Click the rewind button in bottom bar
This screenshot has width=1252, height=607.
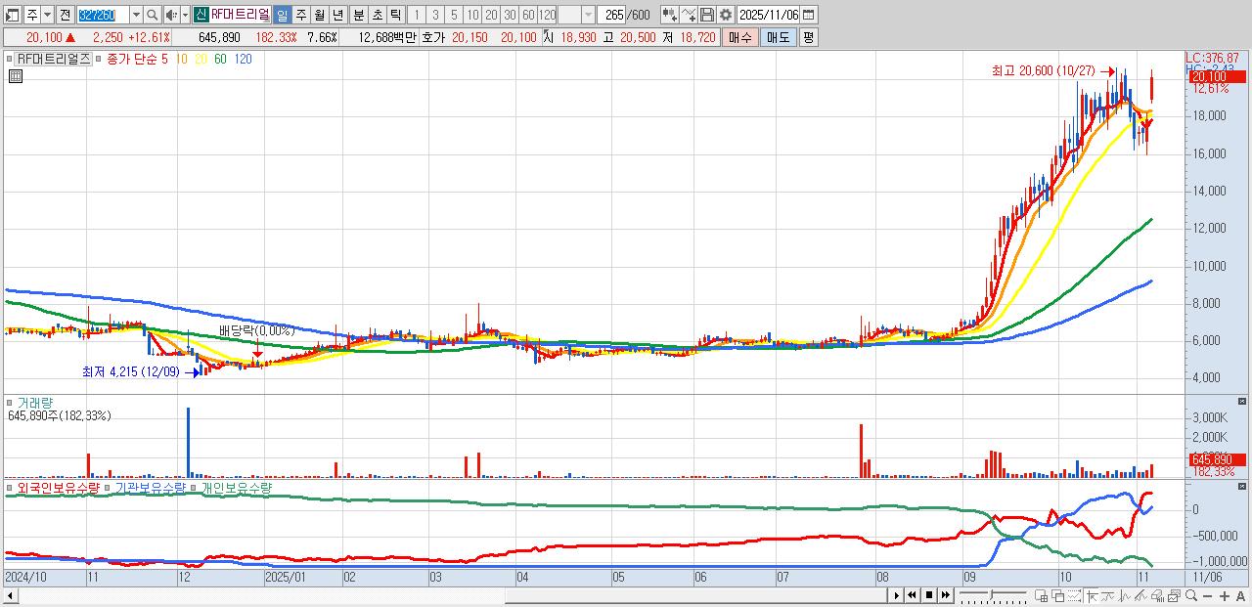(912, 595)
